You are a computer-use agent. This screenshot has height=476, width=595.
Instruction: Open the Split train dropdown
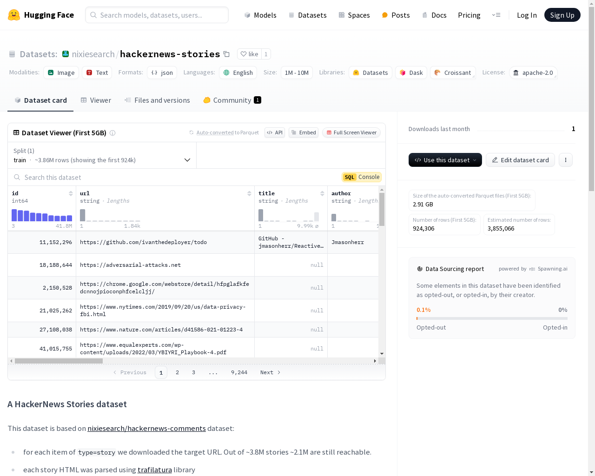(x=102, y=155)
